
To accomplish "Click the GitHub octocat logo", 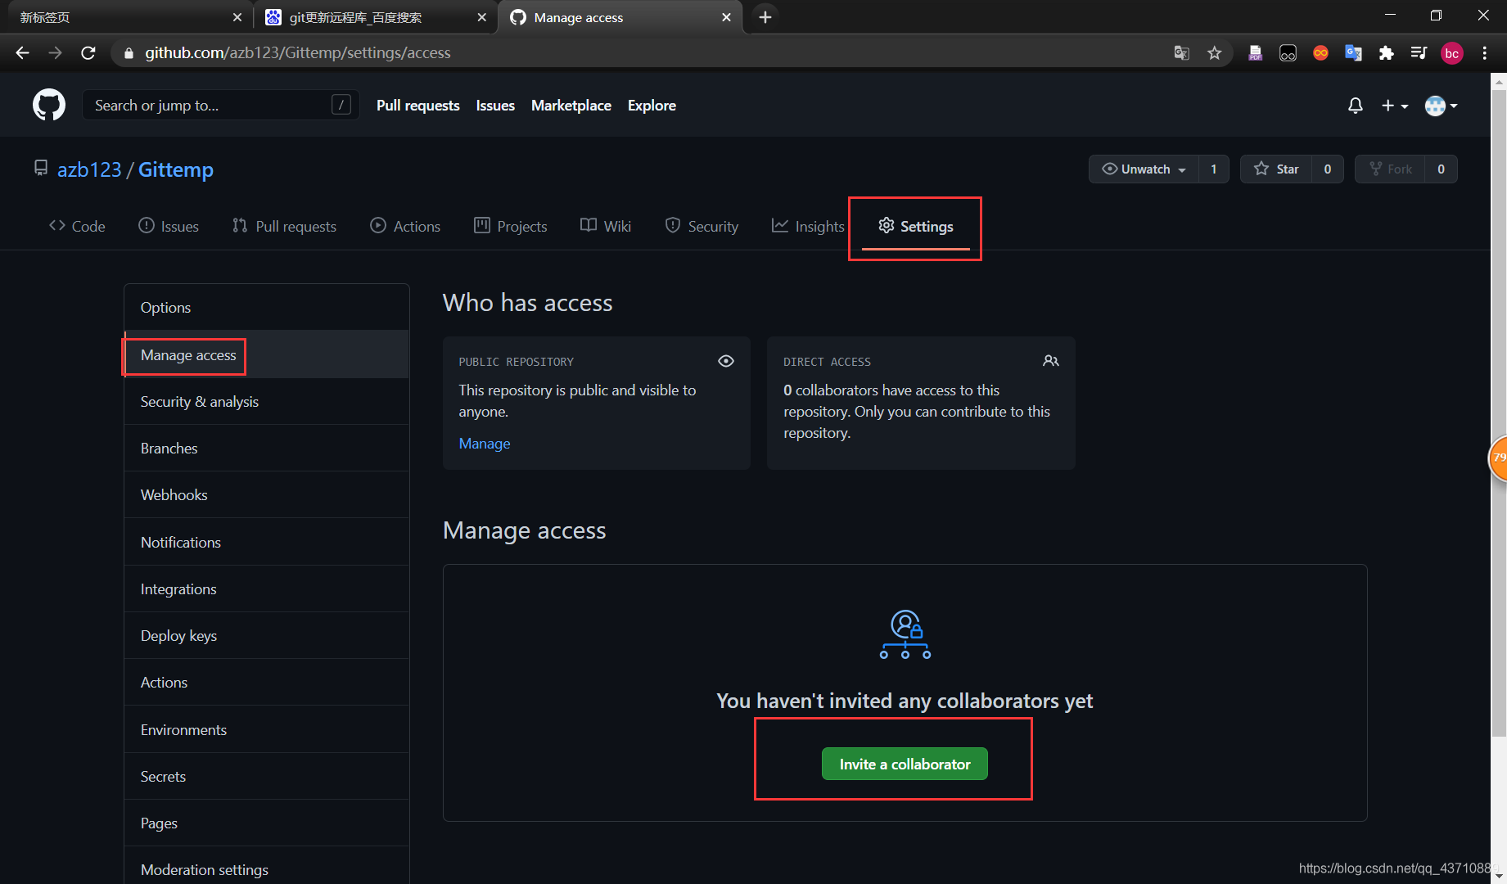I will (49, 105).
